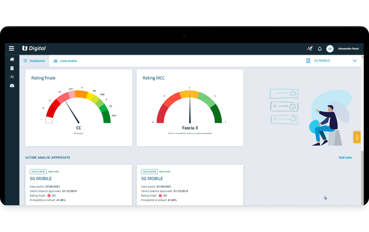Open the network nodes icon in sidebar
This screenshot has width=369, height=232.
[x=12, y=77]
